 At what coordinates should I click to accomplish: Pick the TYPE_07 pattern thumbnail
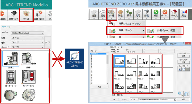pos(143,74)
